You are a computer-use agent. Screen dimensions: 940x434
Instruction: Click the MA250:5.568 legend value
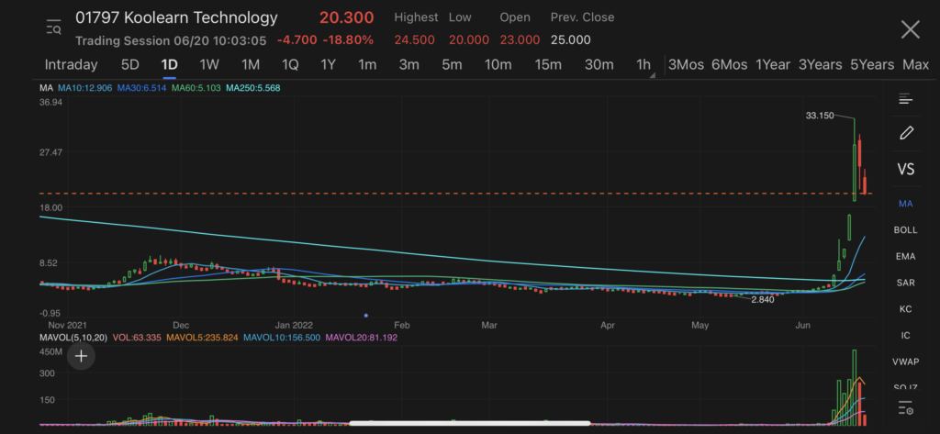[x=253, y=88]
